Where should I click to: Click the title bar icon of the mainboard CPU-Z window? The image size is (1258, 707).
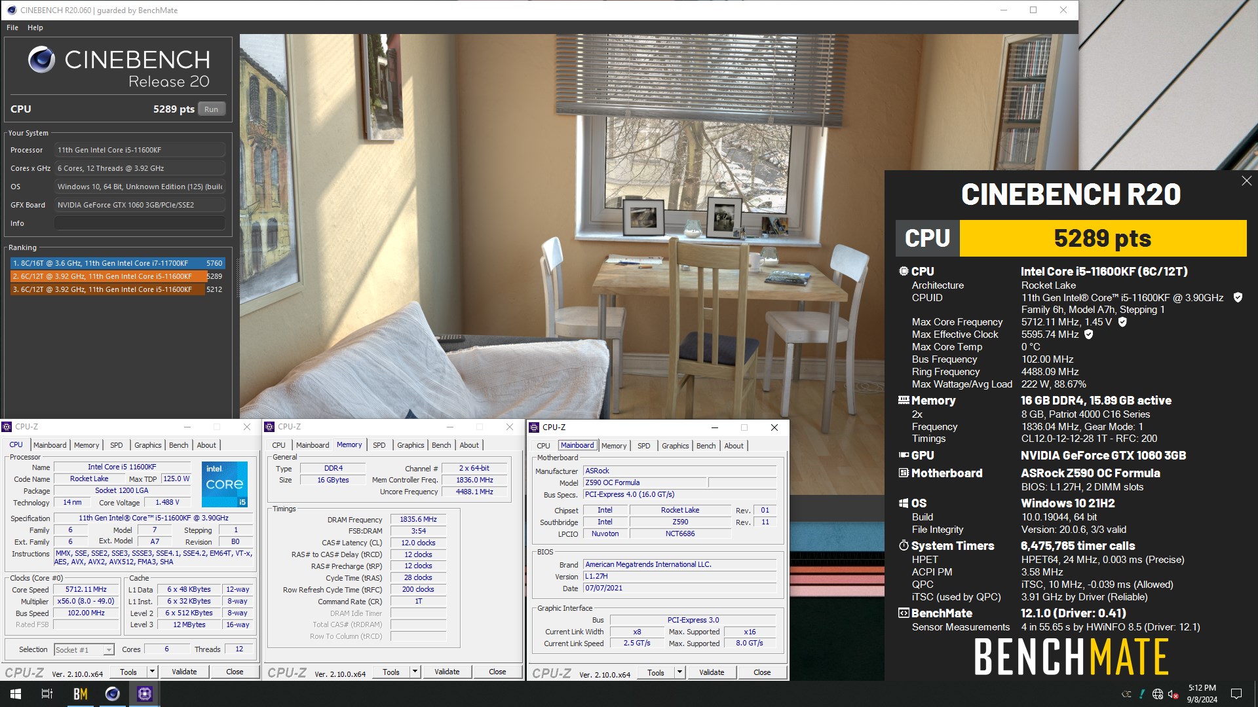[x=534, y=427]
